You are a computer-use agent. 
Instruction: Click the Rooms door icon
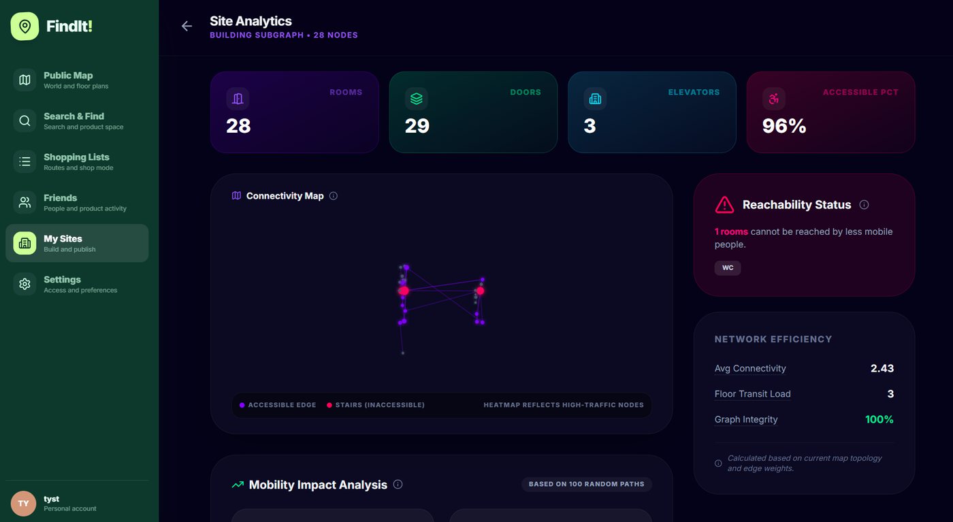pos(238,99)
